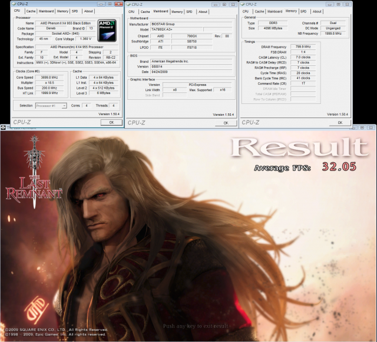Open SPD tab in second CPU-Z window

pos(189,12)
